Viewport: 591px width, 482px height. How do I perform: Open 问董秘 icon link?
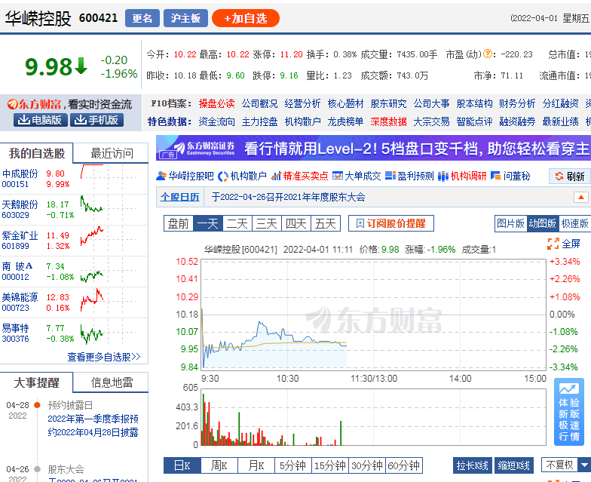[x=510, y=177]
